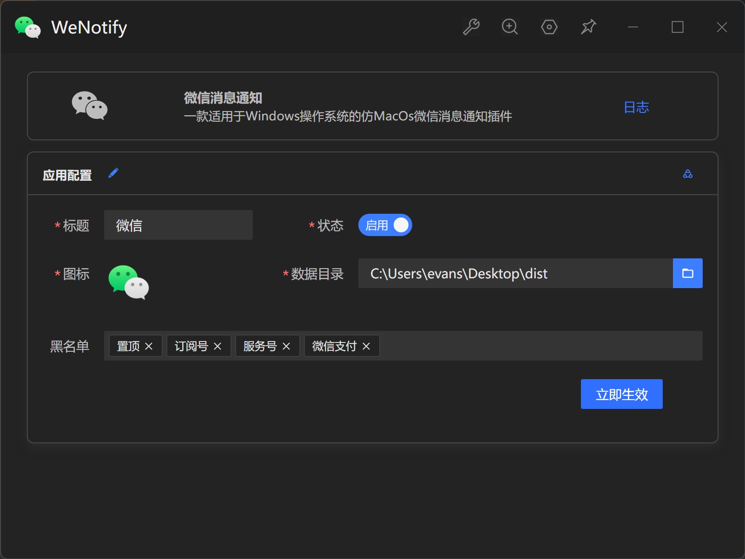Remove the 微信支付 blacklist tag
Image resolution: width=745 pixels, height=559 pixels.
pyautogui.click(x=366, y=346)
